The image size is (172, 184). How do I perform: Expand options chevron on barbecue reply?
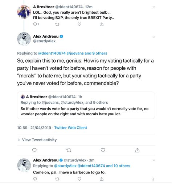click(x=154, y=160)
